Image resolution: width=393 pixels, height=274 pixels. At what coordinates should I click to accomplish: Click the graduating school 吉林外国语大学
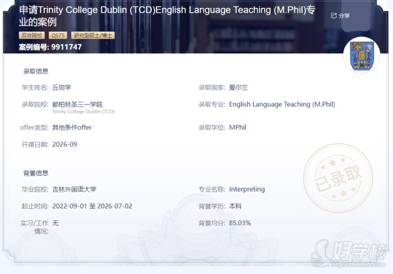coord(74,190)
